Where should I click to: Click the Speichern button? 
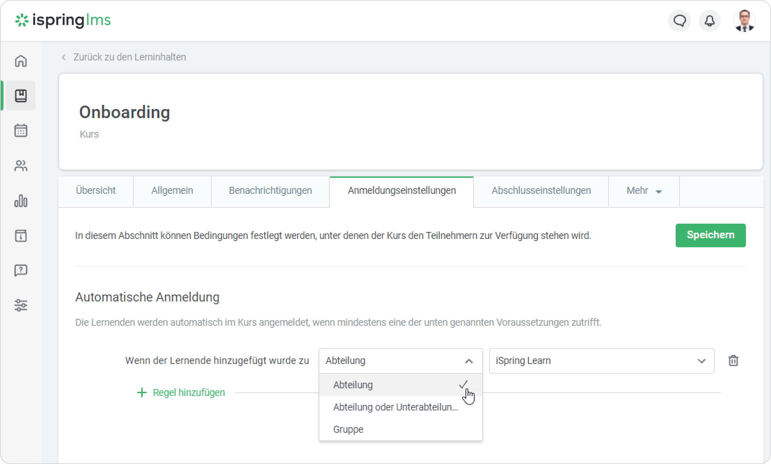pyautogui.click(x=710, y=235)
